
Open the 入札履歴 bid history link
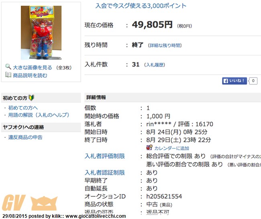click(155, 65)
